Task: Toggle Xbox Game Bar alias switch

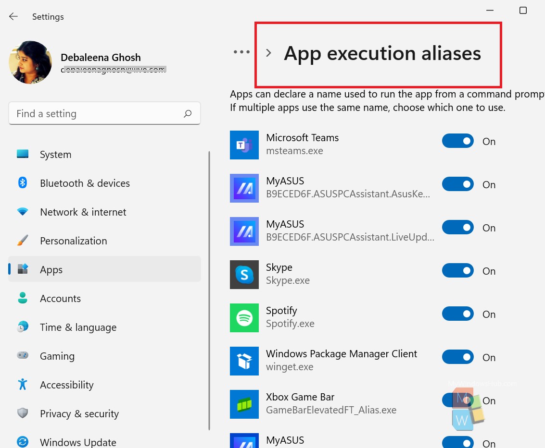Action: point(458,400)
